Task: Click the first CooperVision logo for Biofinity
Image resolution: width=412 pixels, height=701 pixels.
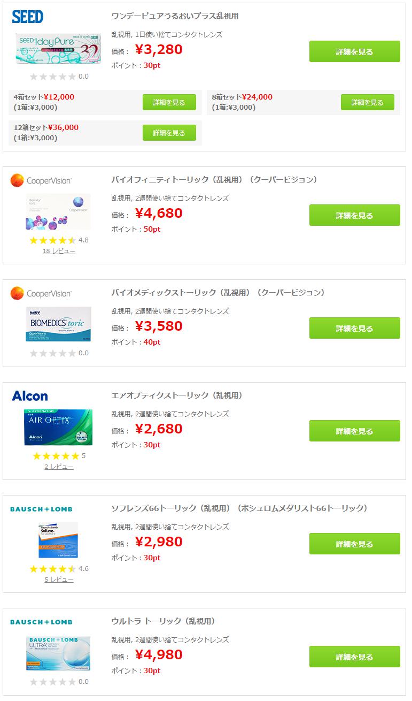Action: point(41,181)
